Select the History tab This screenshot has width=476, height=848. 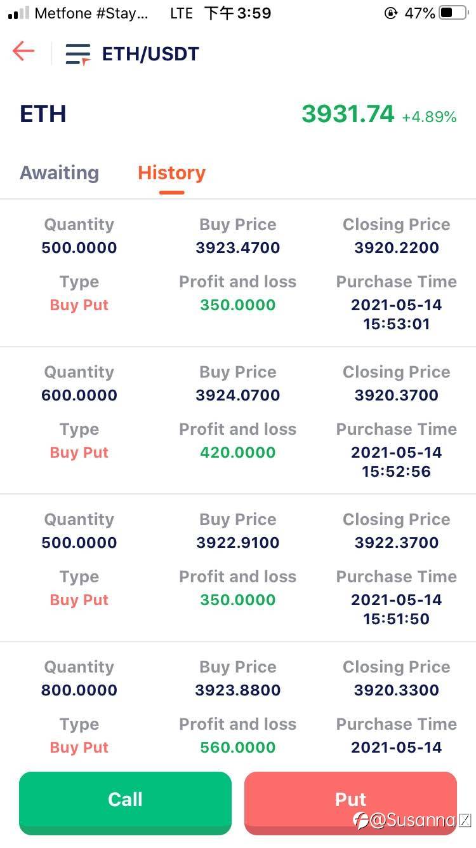pyautogui.click(x=171, y=173)
